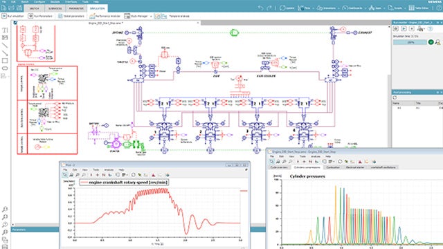The width and height of the screenshot is (443, 249).
Task: Click the first toolbar icon in Cylinder pressures window
Action: [x=271, y=161]
